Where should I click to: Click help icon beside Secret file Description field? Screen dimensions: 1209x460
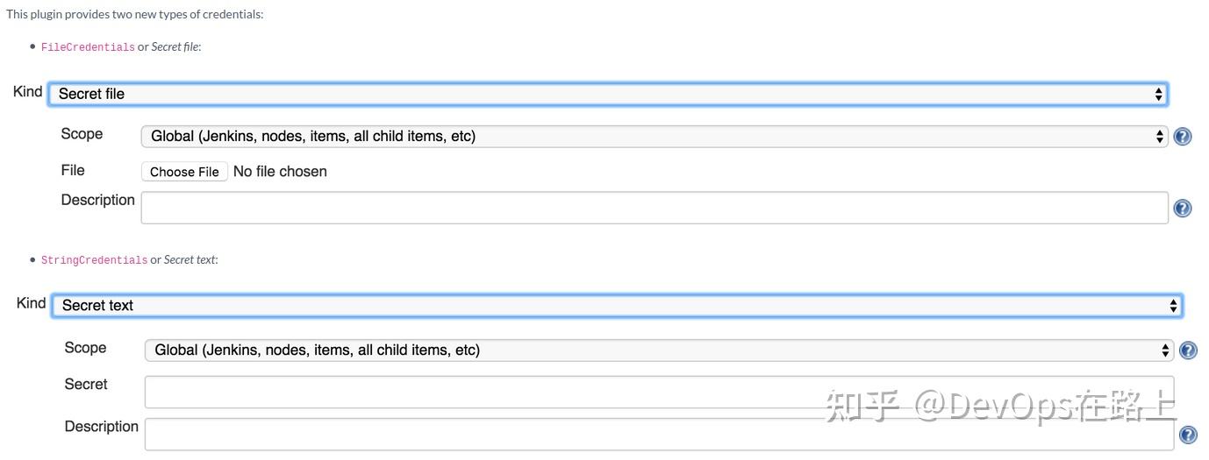(x=1183, y=208)
